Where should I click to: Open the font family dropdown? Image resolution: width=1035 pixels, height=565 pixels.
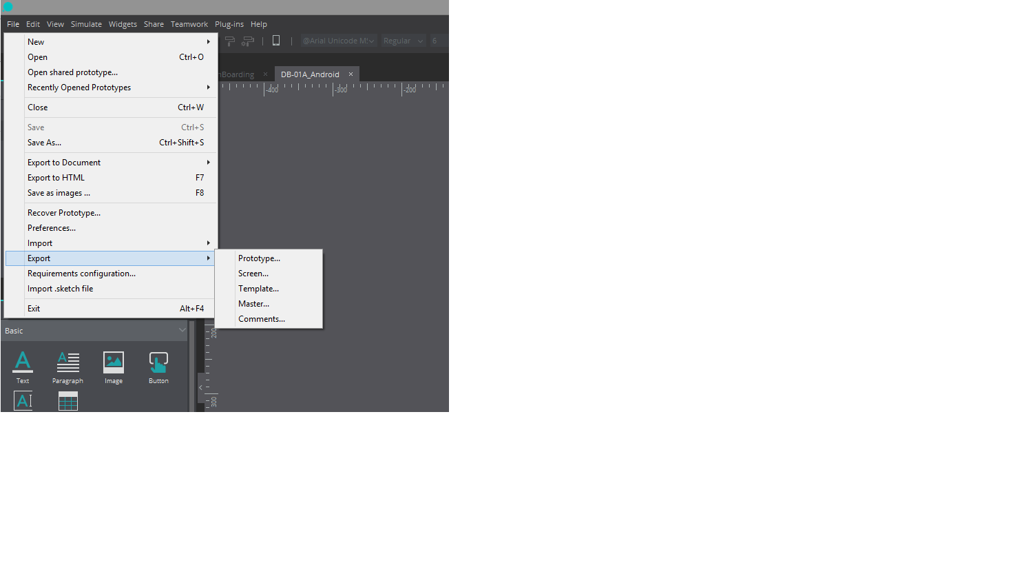coord(339,41)
